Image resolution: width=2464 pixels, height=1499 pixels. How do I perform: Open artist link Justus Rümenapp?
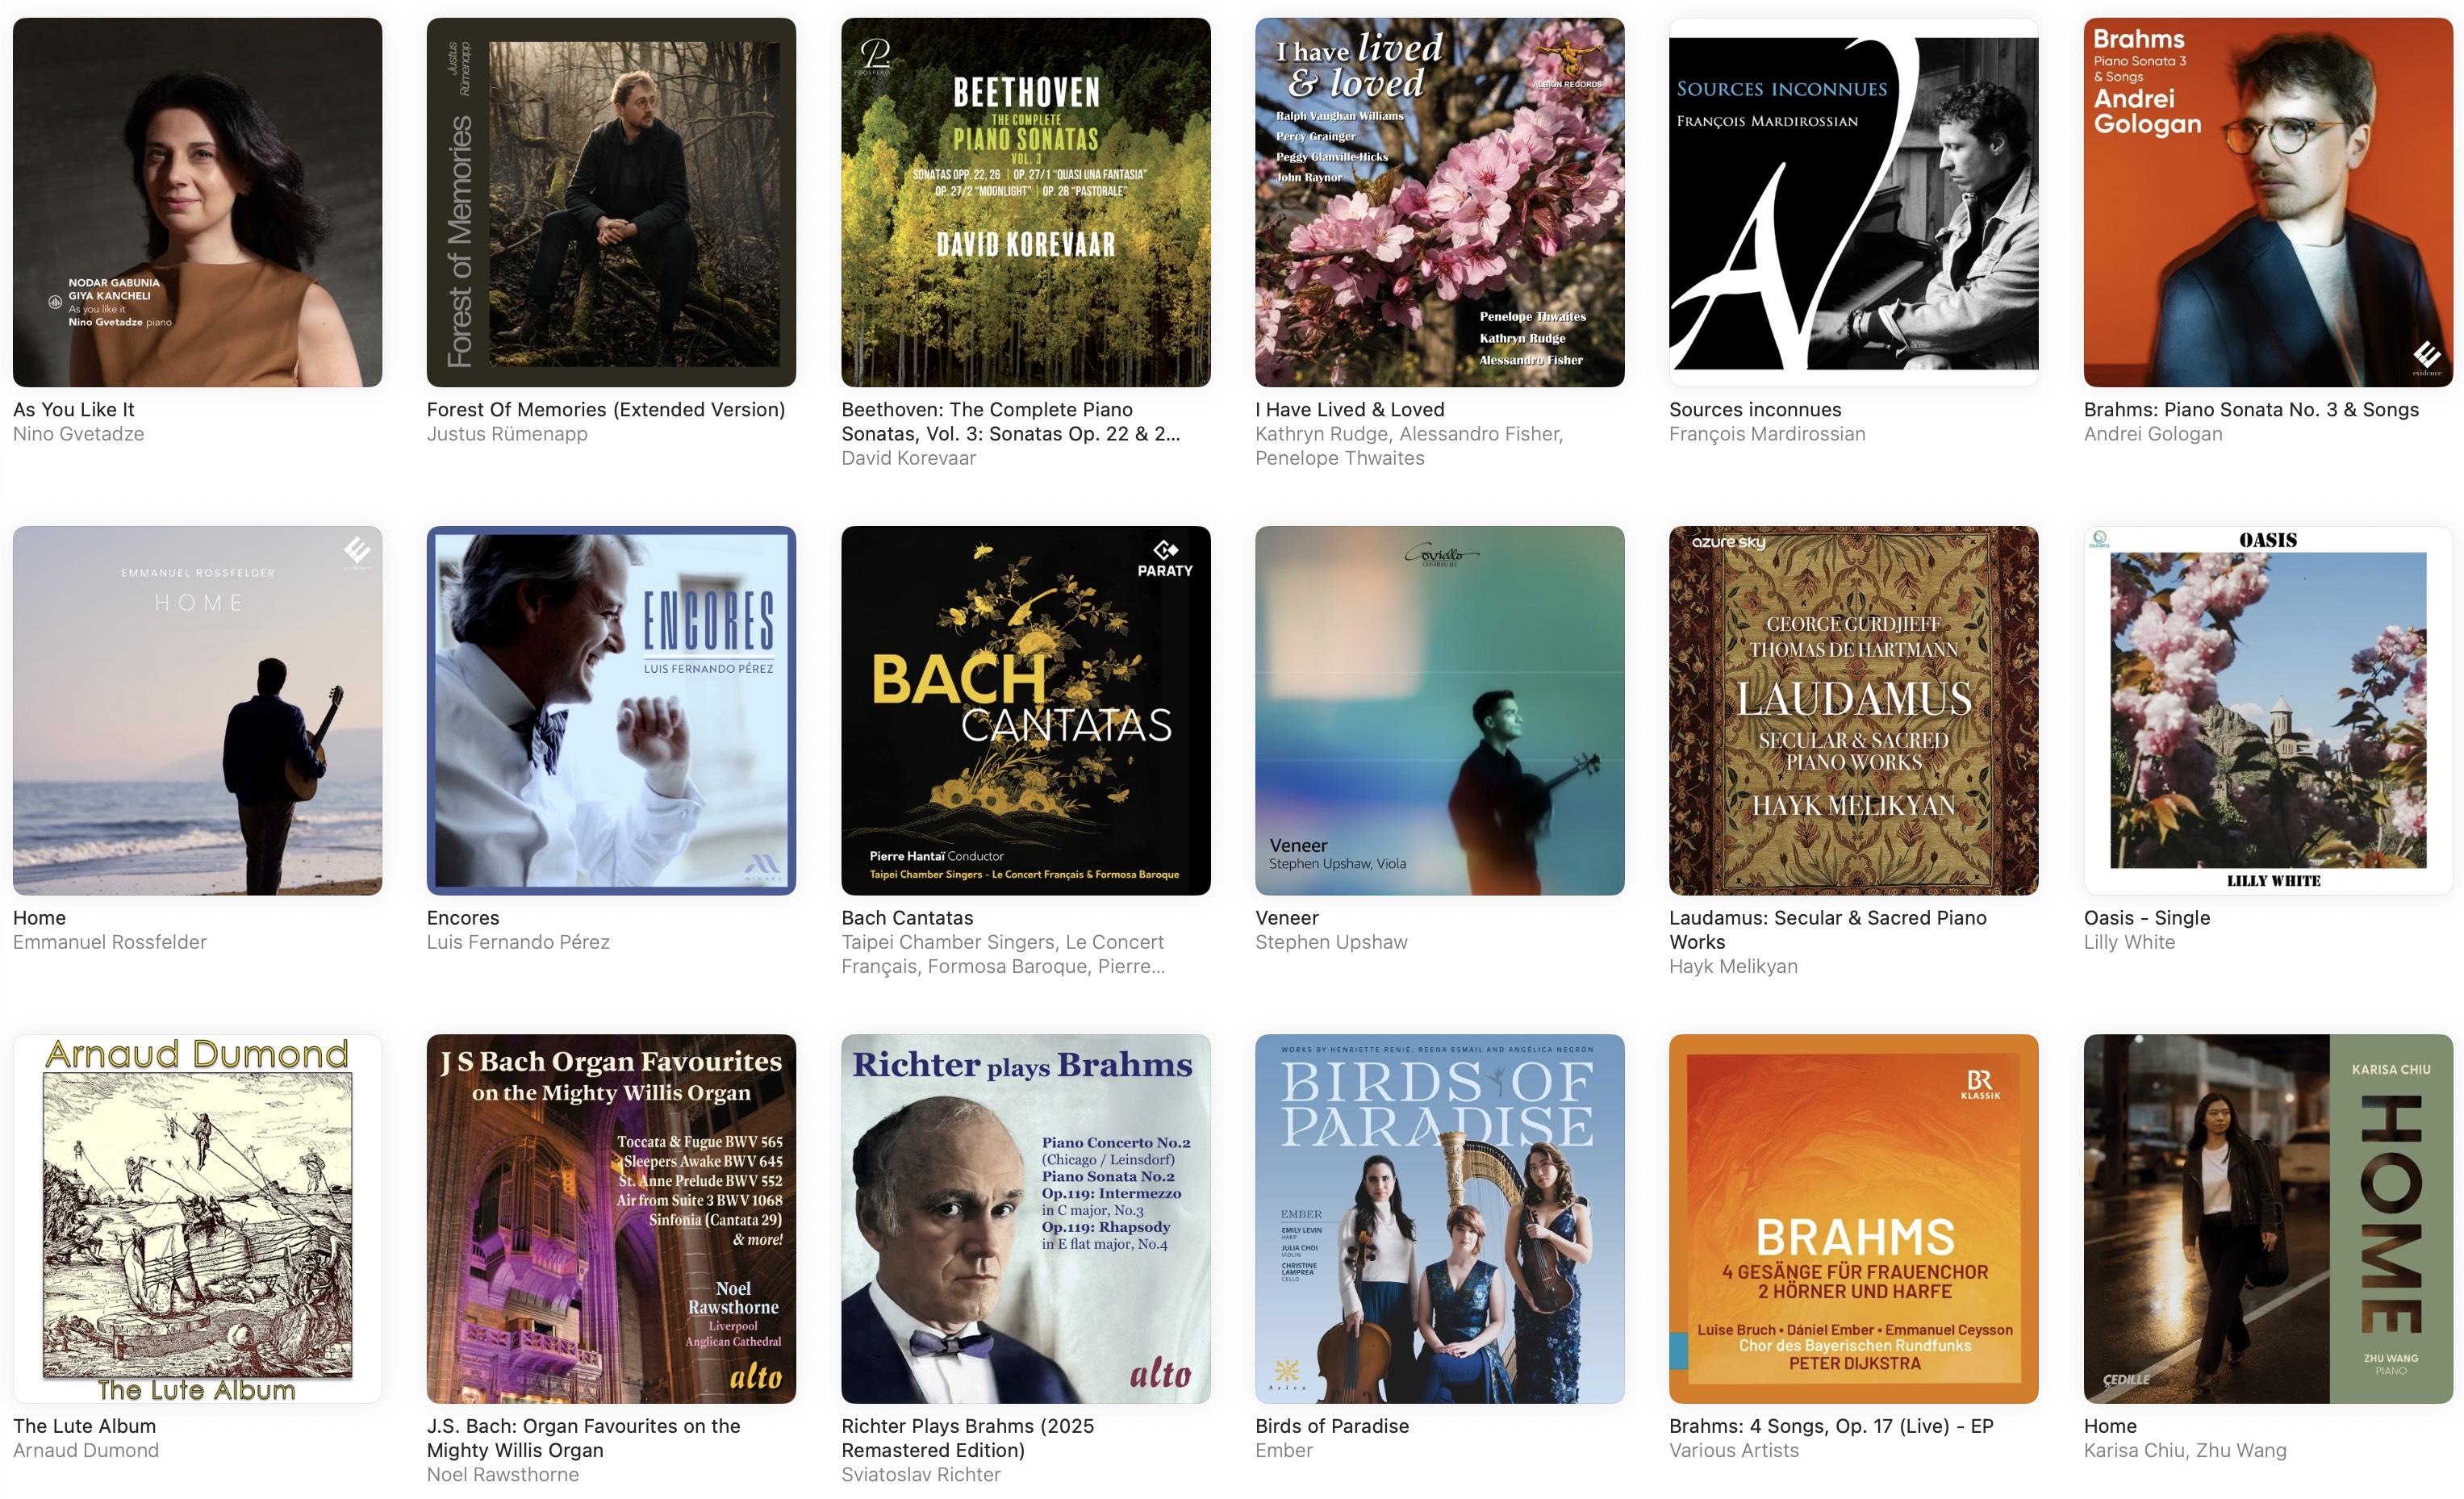pos(507,434)
